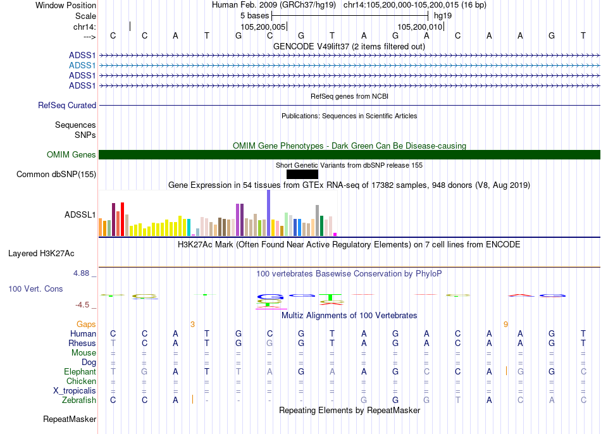Select the Gaps row label
Screen dimensions: 601x434
pyautogui.click(x=86, y=325)
